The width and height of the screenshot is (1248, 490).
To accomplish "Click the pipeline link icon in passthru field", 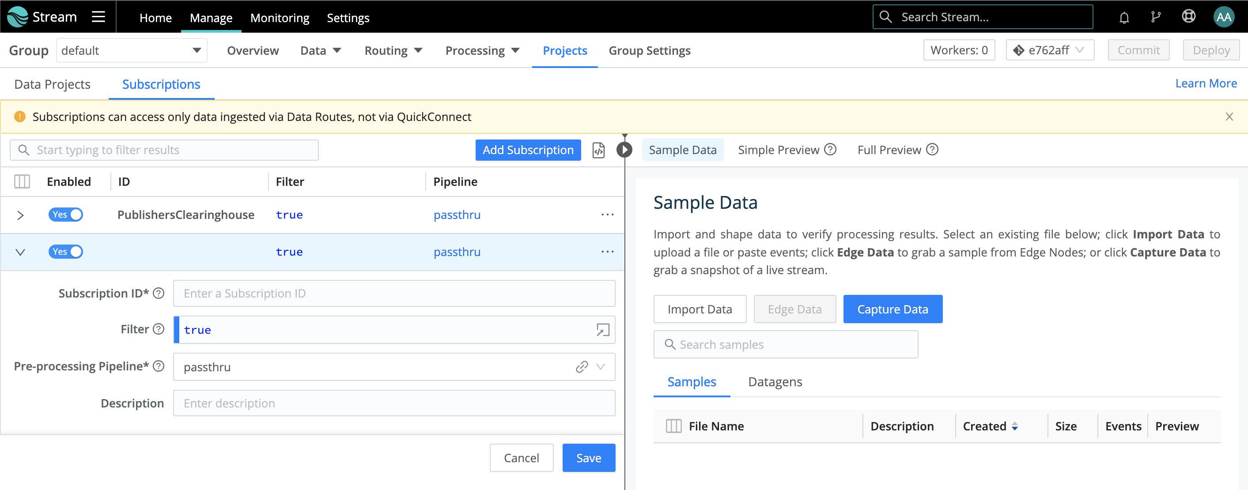I will click(581, 367).
